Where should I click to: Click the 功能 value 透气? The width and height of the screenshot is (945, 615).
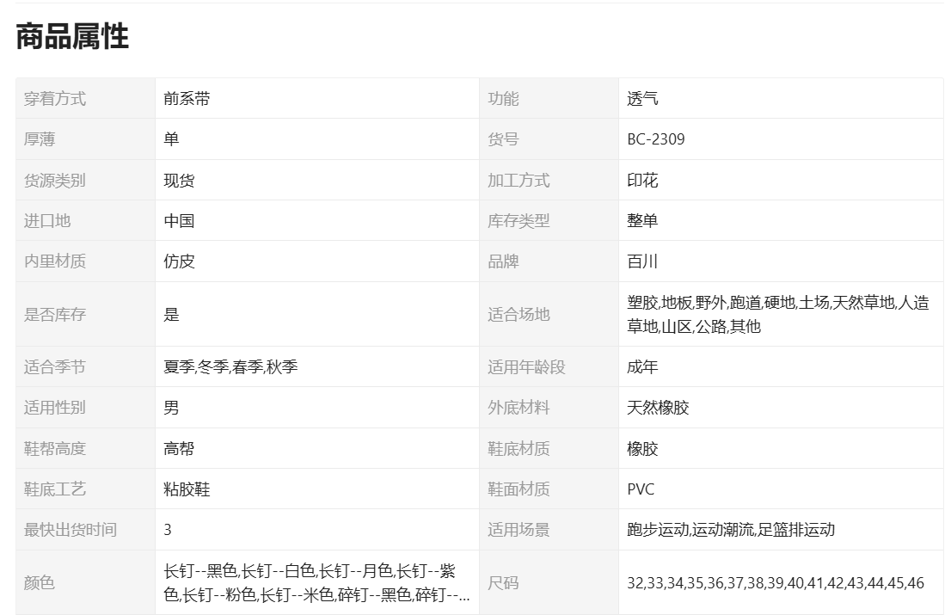pyautogui.click(x=642, y=99)
